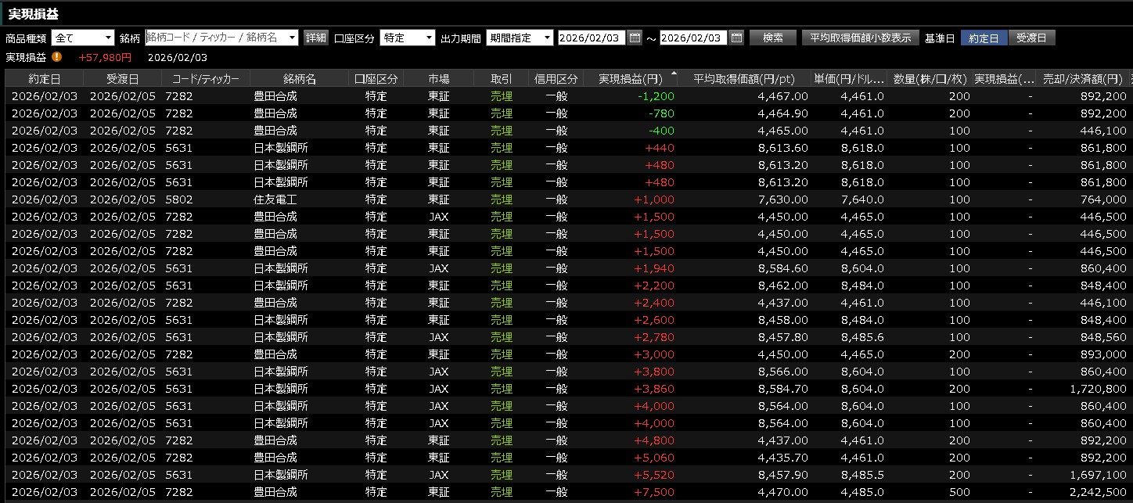Click the sort arrow on 実現損益(円) column

(x=674, y=74)
